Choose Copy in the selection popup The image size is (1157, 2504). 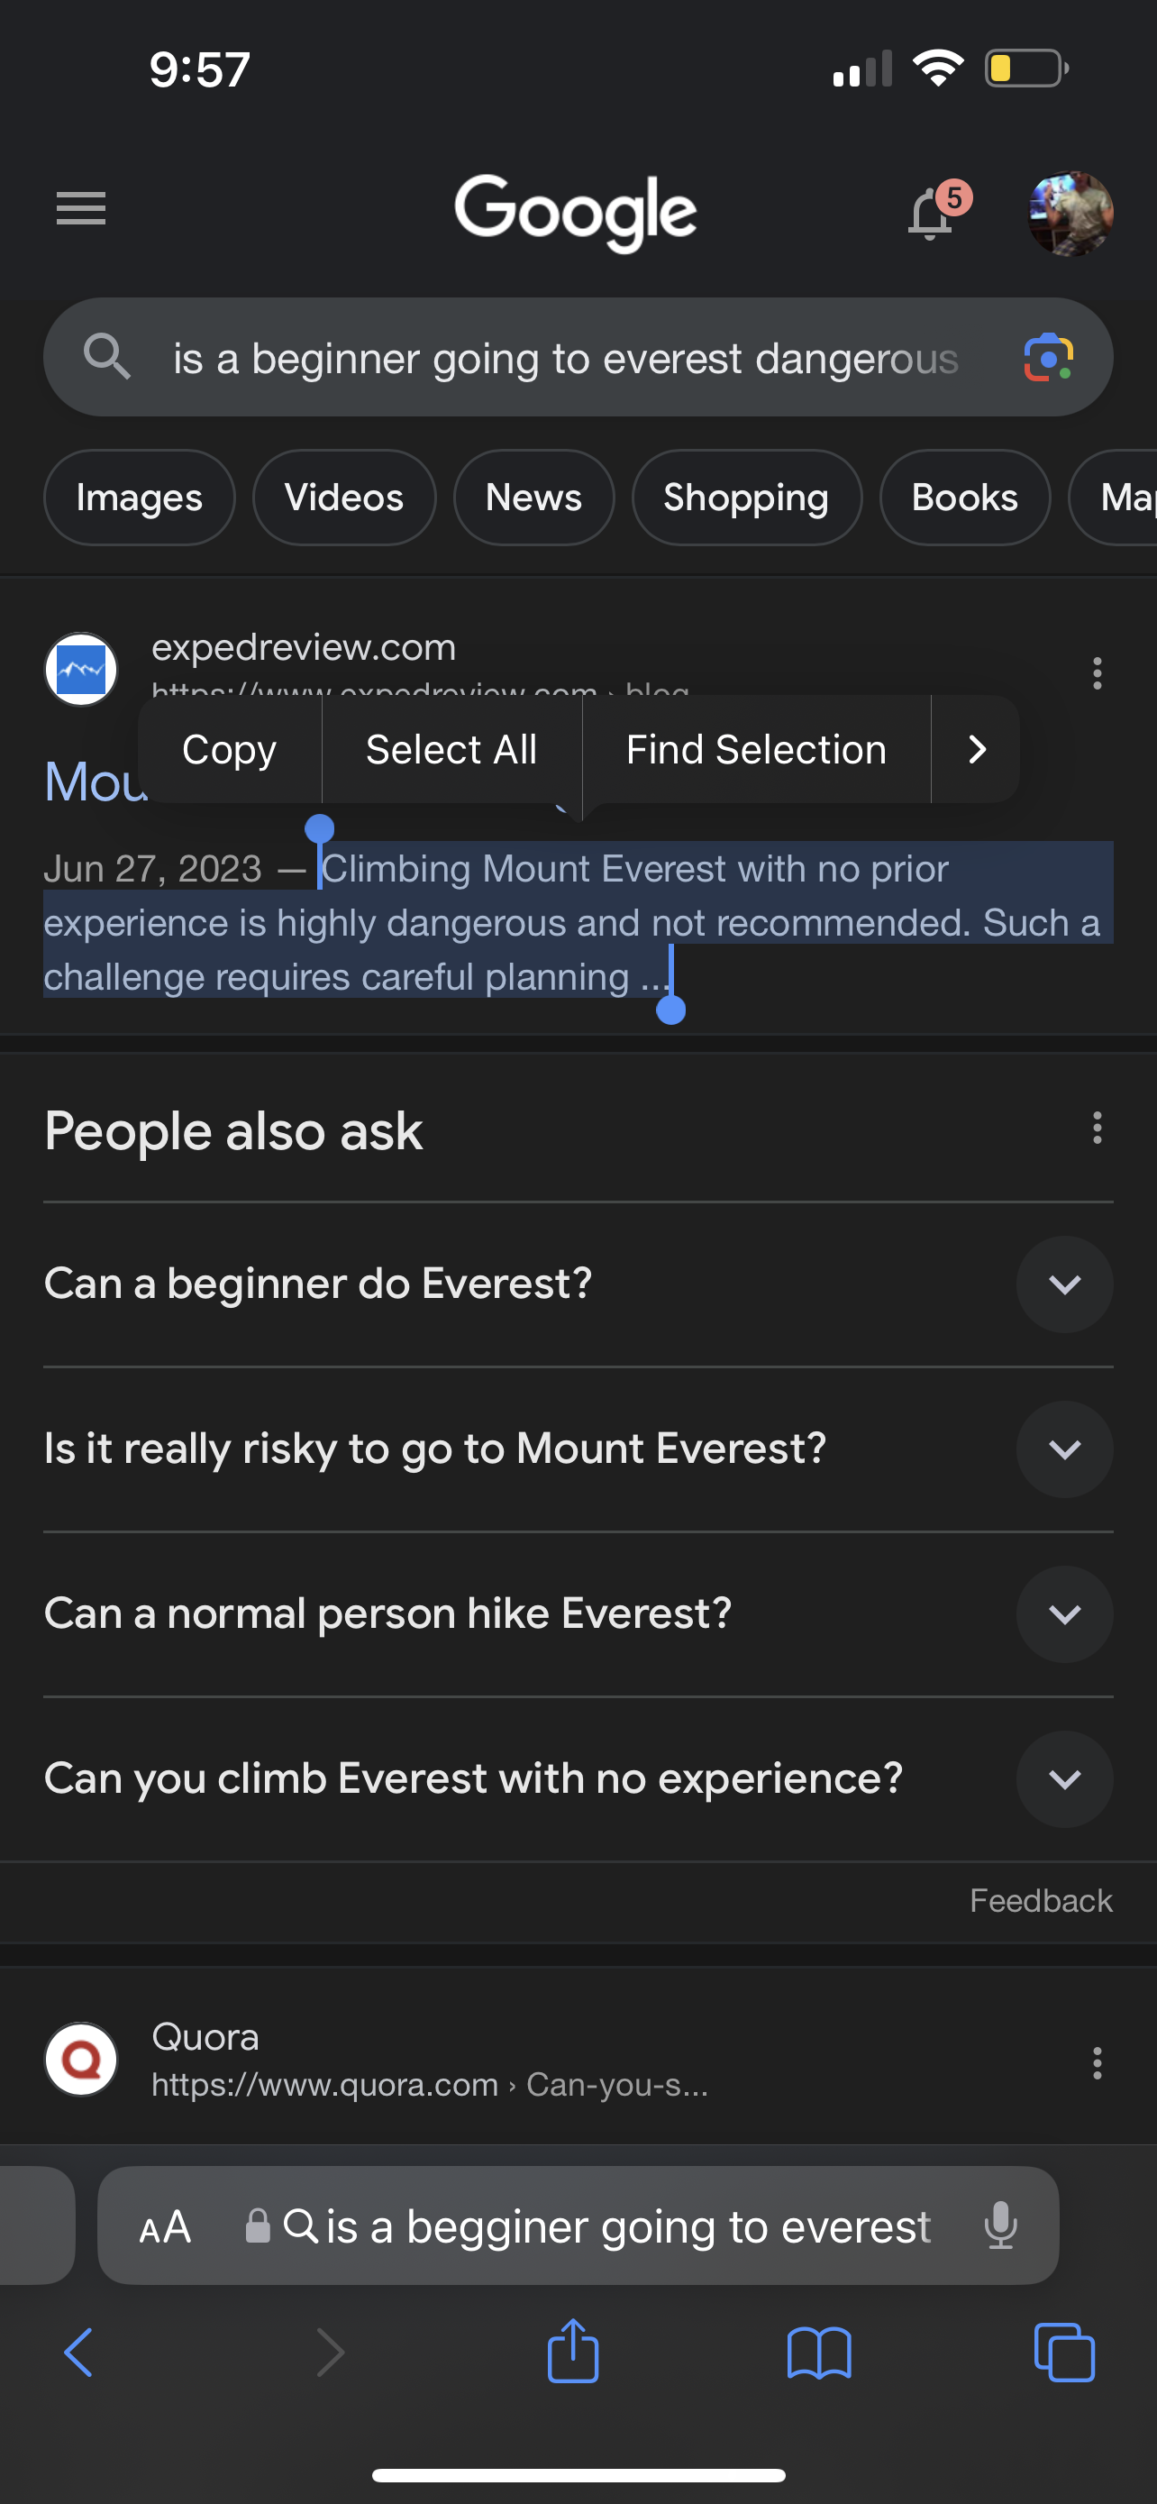click(229, 749)
